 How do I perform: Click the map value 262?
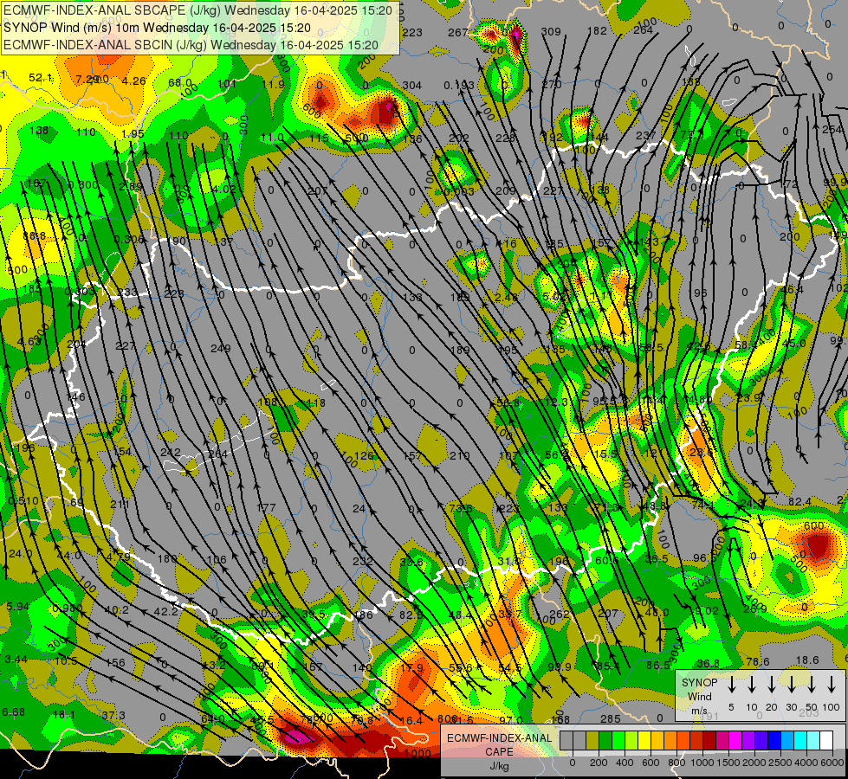pyautogui.click(x=560, y=615)
